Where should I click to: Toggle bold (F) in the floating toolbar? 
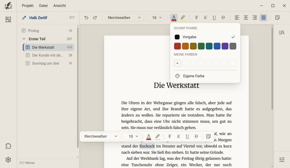[x=170, y=136]
